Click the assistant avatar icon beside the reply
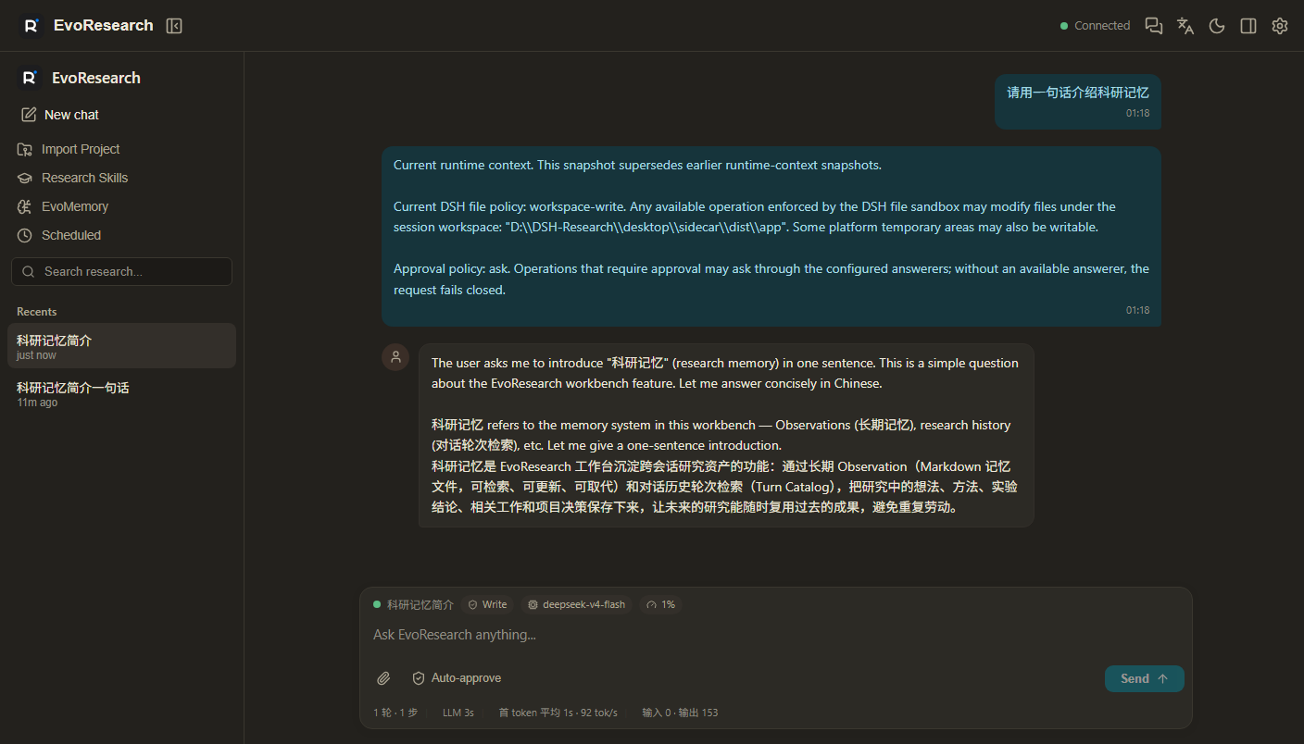 pos(395,357)
